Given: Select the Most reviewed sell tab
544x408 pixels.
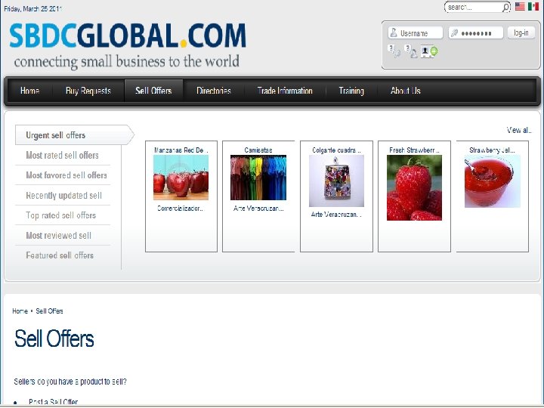Looking at the screenshot, I should [63, 235].
